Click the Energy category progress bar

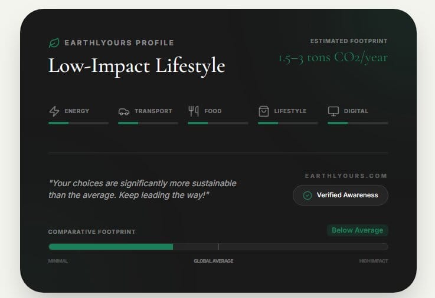pyautogui.click(x=79, y=123)
